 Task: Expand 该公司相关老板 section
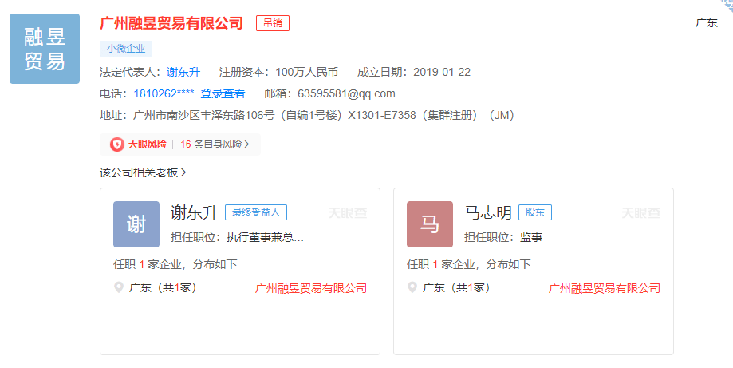[x=143, y=172]
